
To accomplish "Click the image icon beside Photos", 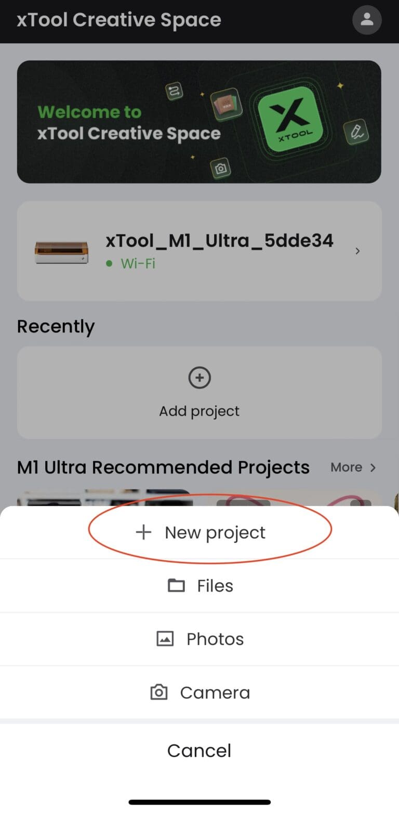I will pyautogui.click(x=165, y=639).
